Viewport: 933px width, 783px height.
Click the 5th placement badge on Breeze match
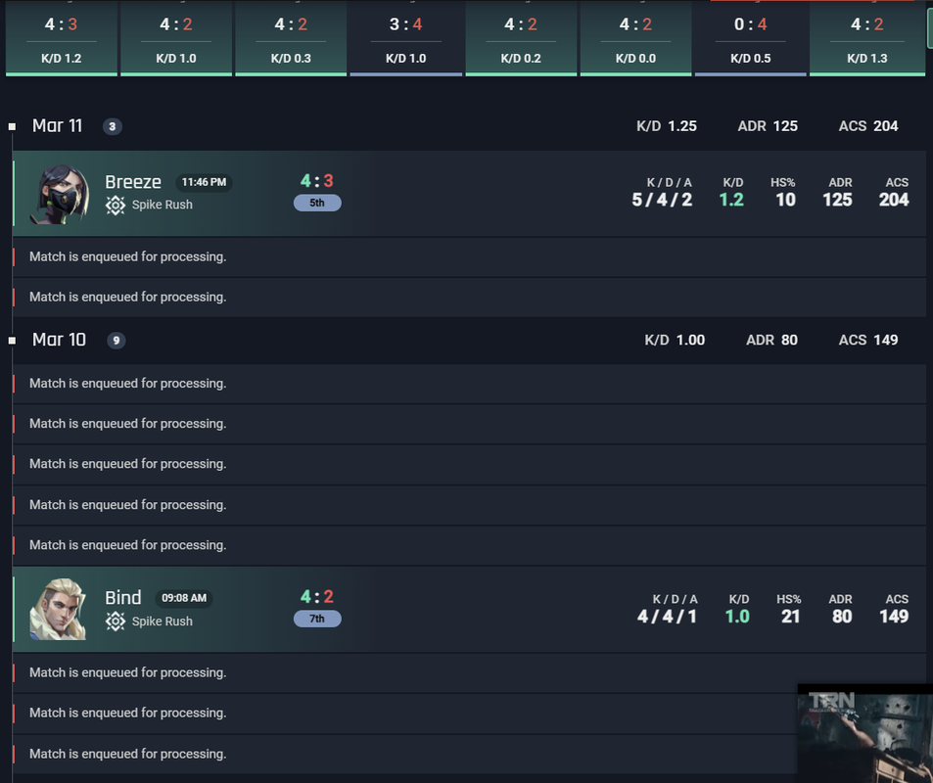tap(317, 203)
